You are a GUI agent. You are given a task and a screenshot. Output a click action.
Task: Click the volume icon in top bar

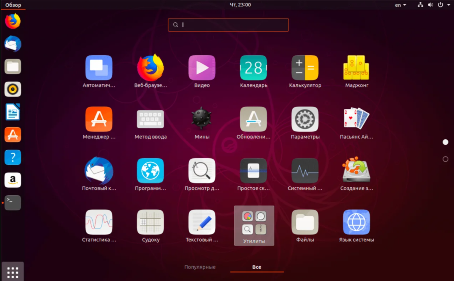(x=430, y=5)
